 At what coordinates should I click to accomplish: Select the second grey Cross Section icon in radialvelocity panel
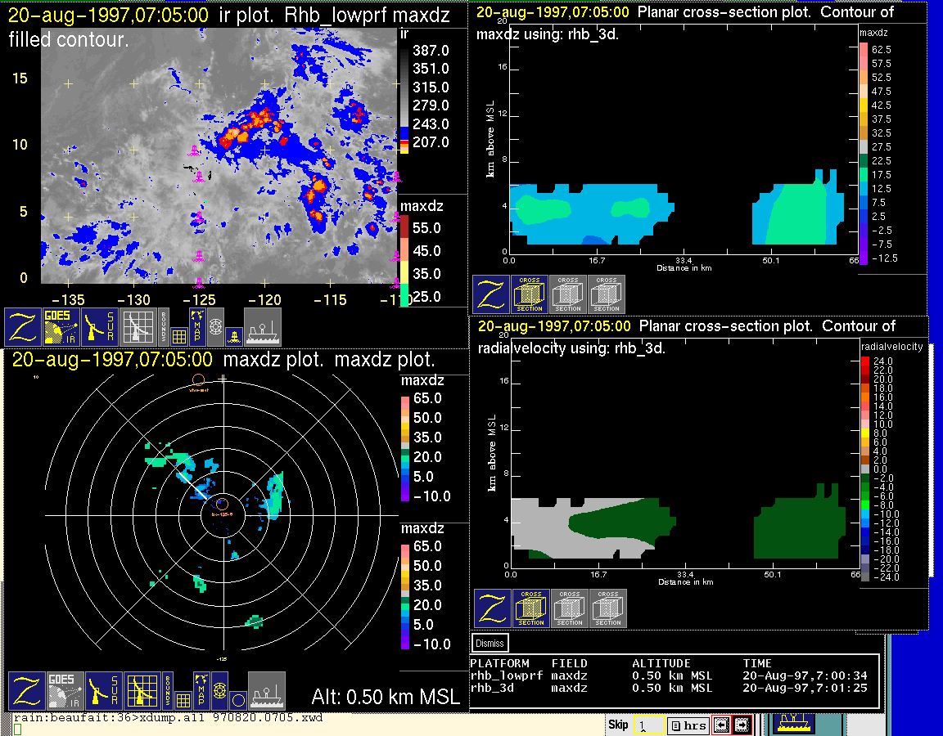(570, 608)
